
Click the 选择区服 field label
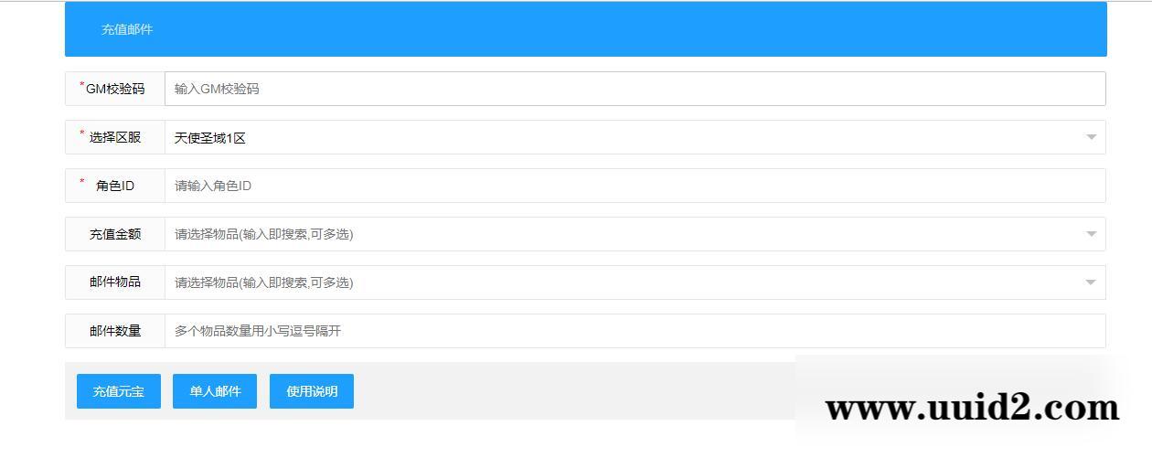115,137
